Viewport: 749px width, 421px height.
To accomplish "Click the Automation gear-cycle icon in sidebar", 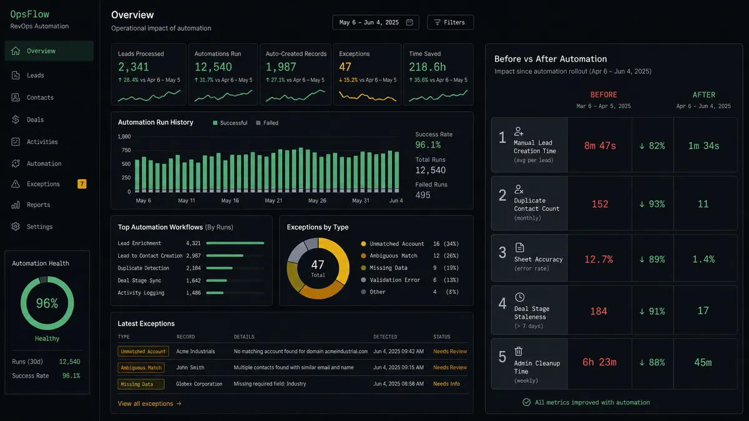I will coord(16,163).
